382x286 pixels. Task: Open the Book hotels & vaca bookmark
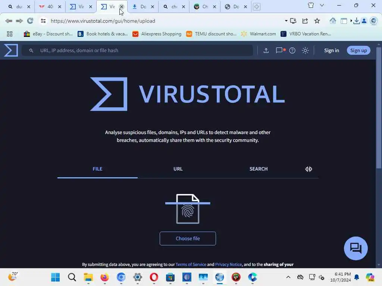pos(103,34)
